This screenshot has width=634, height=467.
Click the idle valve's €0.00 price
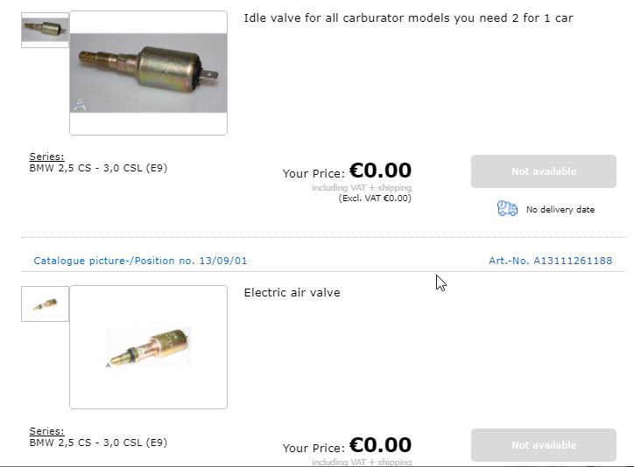click(x=380, y=171)
